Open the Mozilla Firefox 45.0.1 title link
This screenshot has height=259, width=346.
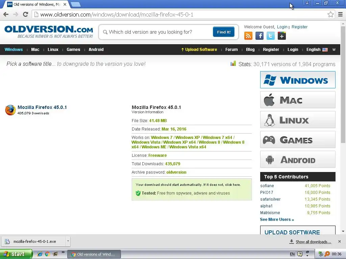[x=42, y=107]
